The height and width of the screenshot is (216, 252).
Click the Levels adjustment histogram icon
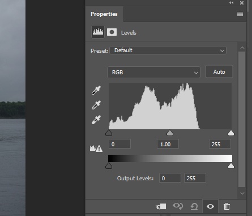pos(98,32)
